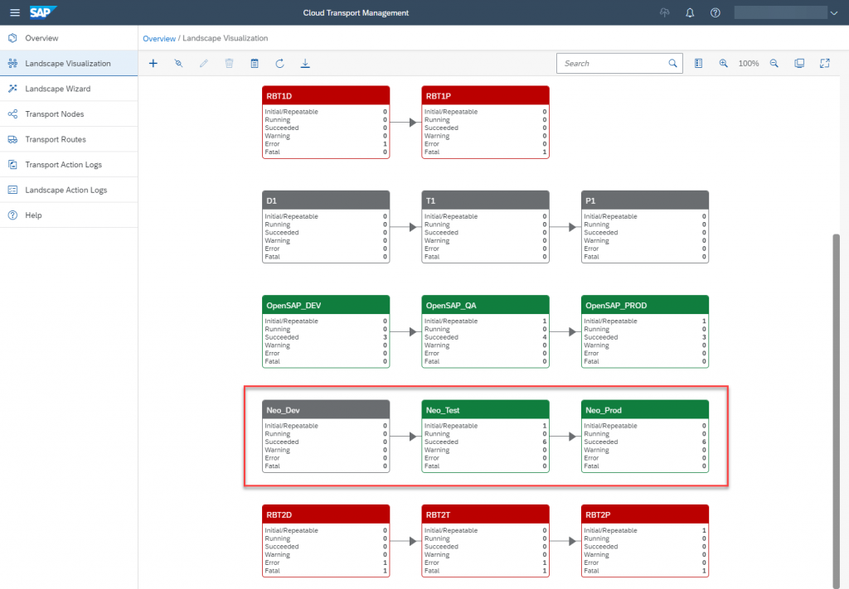The image size is (849, 589).
Task: Click the Overview breadcrumb link
Action: [159, 38]
